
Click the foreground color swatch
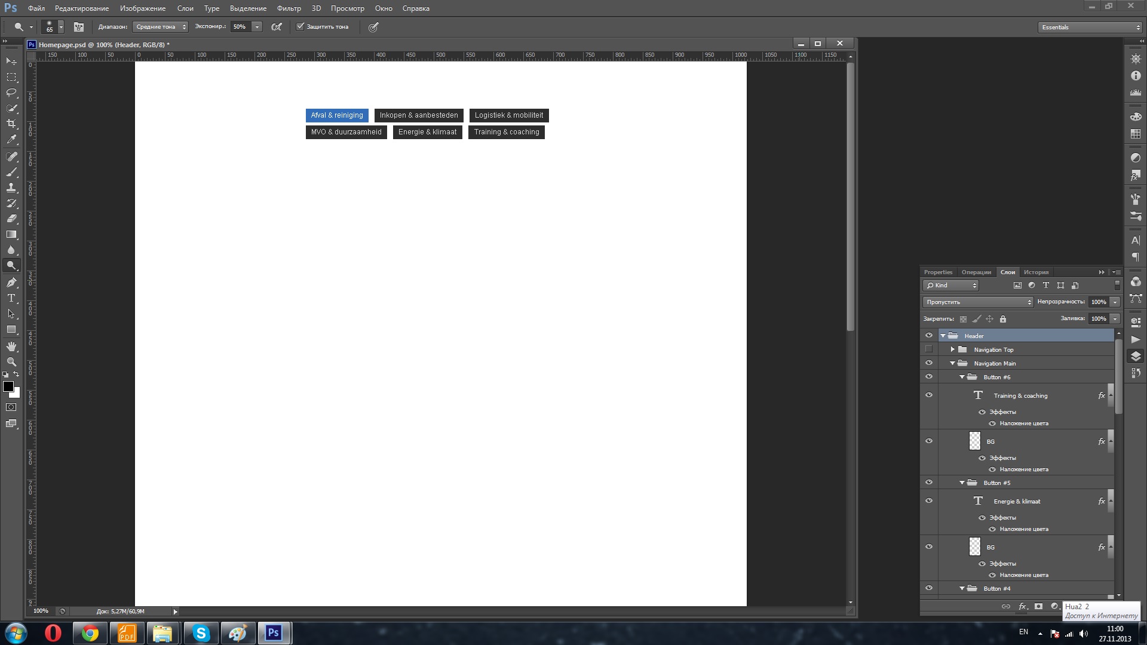pyautogui.click(x=8, y=386)
